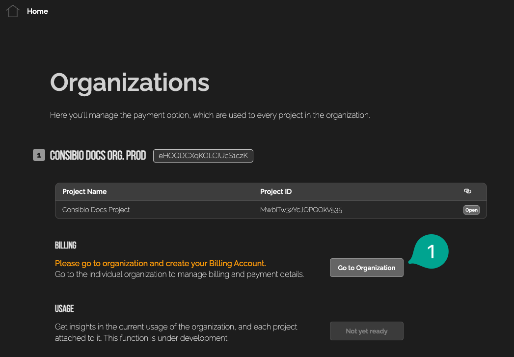Viewport: 514px width, 357px height.
Task: Click the Organizations page title
Action: (x=130, y=83)
